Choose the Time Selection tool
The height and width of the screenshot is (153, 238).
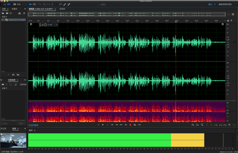52,4
